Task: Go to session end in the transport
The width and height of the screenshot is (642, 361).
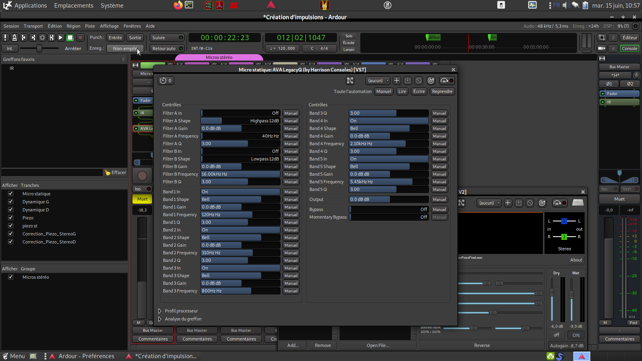Action: 33,37
